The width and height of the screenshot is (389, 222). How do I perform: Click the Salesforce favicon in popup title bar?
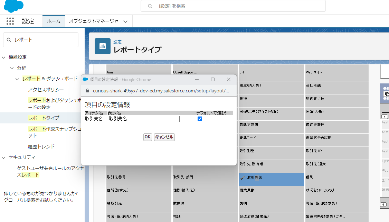[85, 79]
